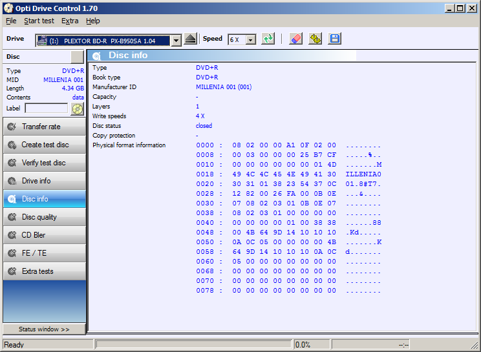Open FE / TE test
This screenshot has height=352, width=481.
[x=45, y=253]
